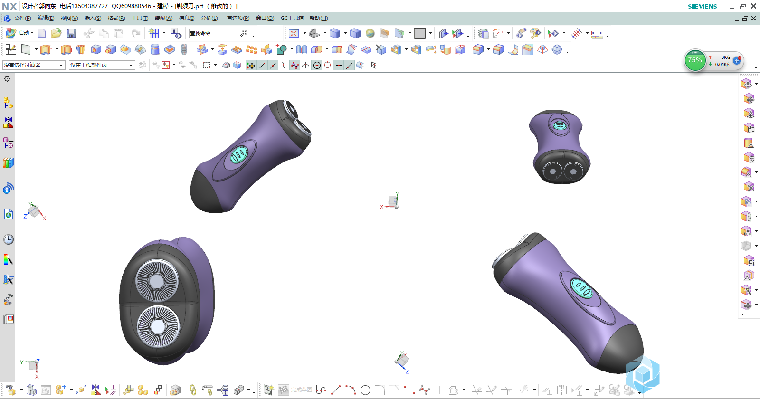The width and height of the screenshot is (760, 400).
Task: Open the Edit Object Display palette icon
Action: coord(535,33)
